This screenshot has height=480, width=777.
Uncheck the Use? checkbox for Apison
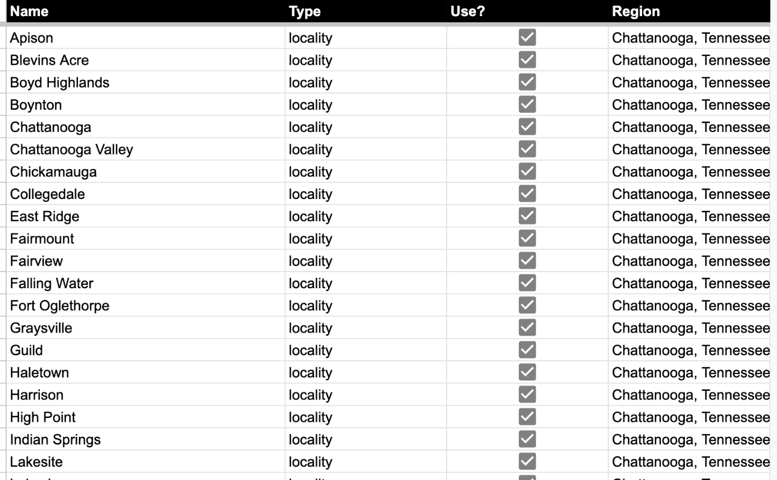(527, 37)
